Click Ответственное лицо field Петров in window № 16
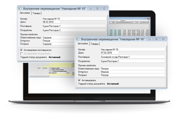 (133, 69)
